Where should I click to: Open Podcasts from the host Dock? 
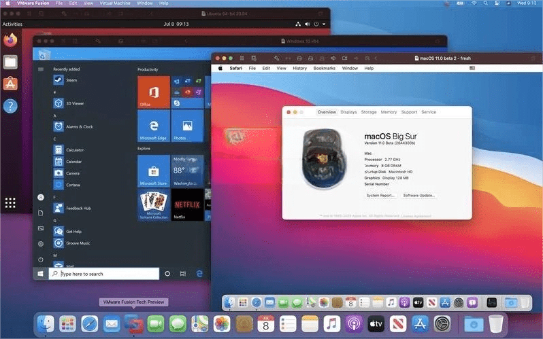[354, 324]
